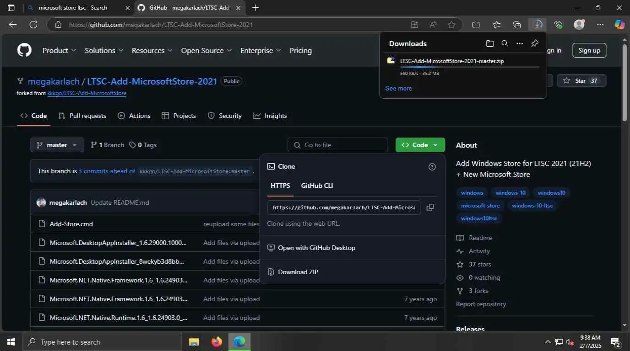Viewport: 630px width, 351px height.
Task: View 3 commits ahead link
Action: [107, 171]
